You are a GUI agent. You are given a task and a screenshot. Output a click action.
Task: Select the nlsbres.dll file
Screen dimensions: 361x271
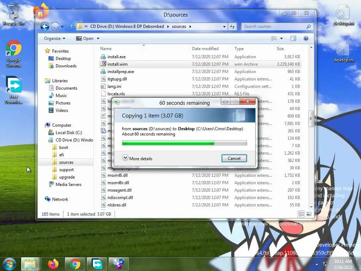200,205
